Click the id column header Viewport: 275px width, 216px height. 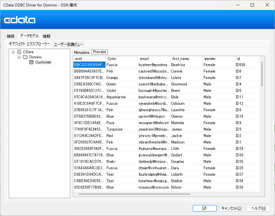click(247, 59)
